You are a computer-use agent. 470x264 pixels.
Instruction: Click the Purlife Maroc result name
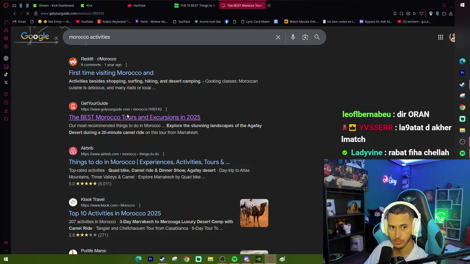click(94, 251)
